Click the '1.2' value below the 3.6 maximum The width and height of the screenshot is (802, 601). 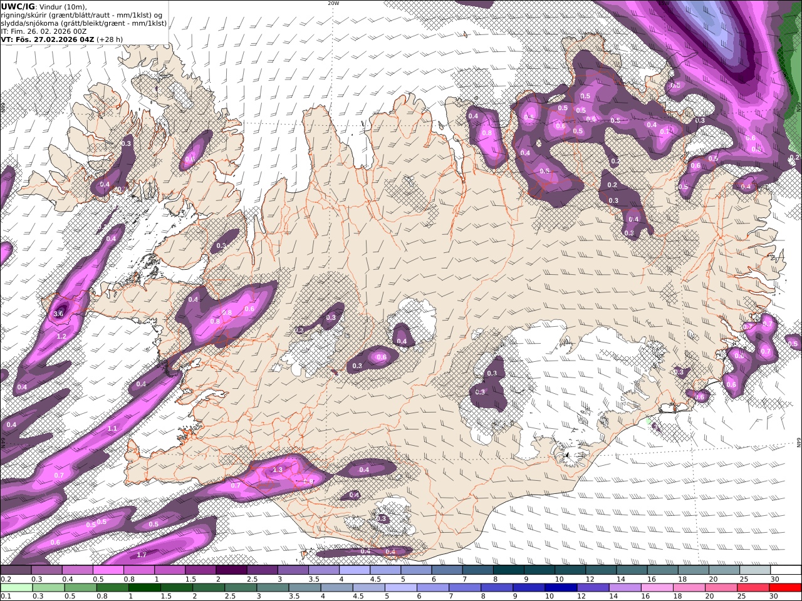(61, 337)
